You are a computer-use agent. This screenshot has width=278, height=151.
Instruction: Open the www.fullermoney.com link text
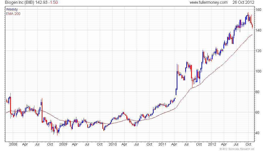pyautogui.click(x=209, y=3)
